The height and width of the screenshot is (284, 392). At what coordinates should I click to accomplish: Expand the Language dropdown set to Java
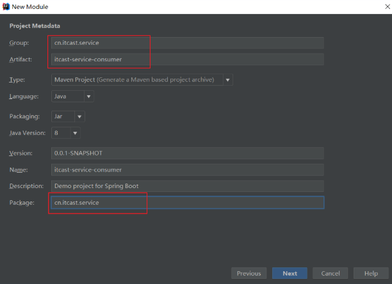(x=72, y=97)
